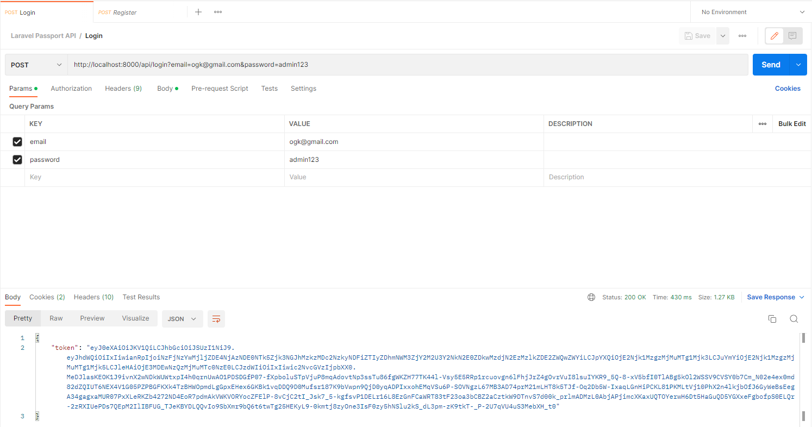Click the globe network information icon
Image resolution: width=812 pixels, height=427 pixels.
pos(591,297)
